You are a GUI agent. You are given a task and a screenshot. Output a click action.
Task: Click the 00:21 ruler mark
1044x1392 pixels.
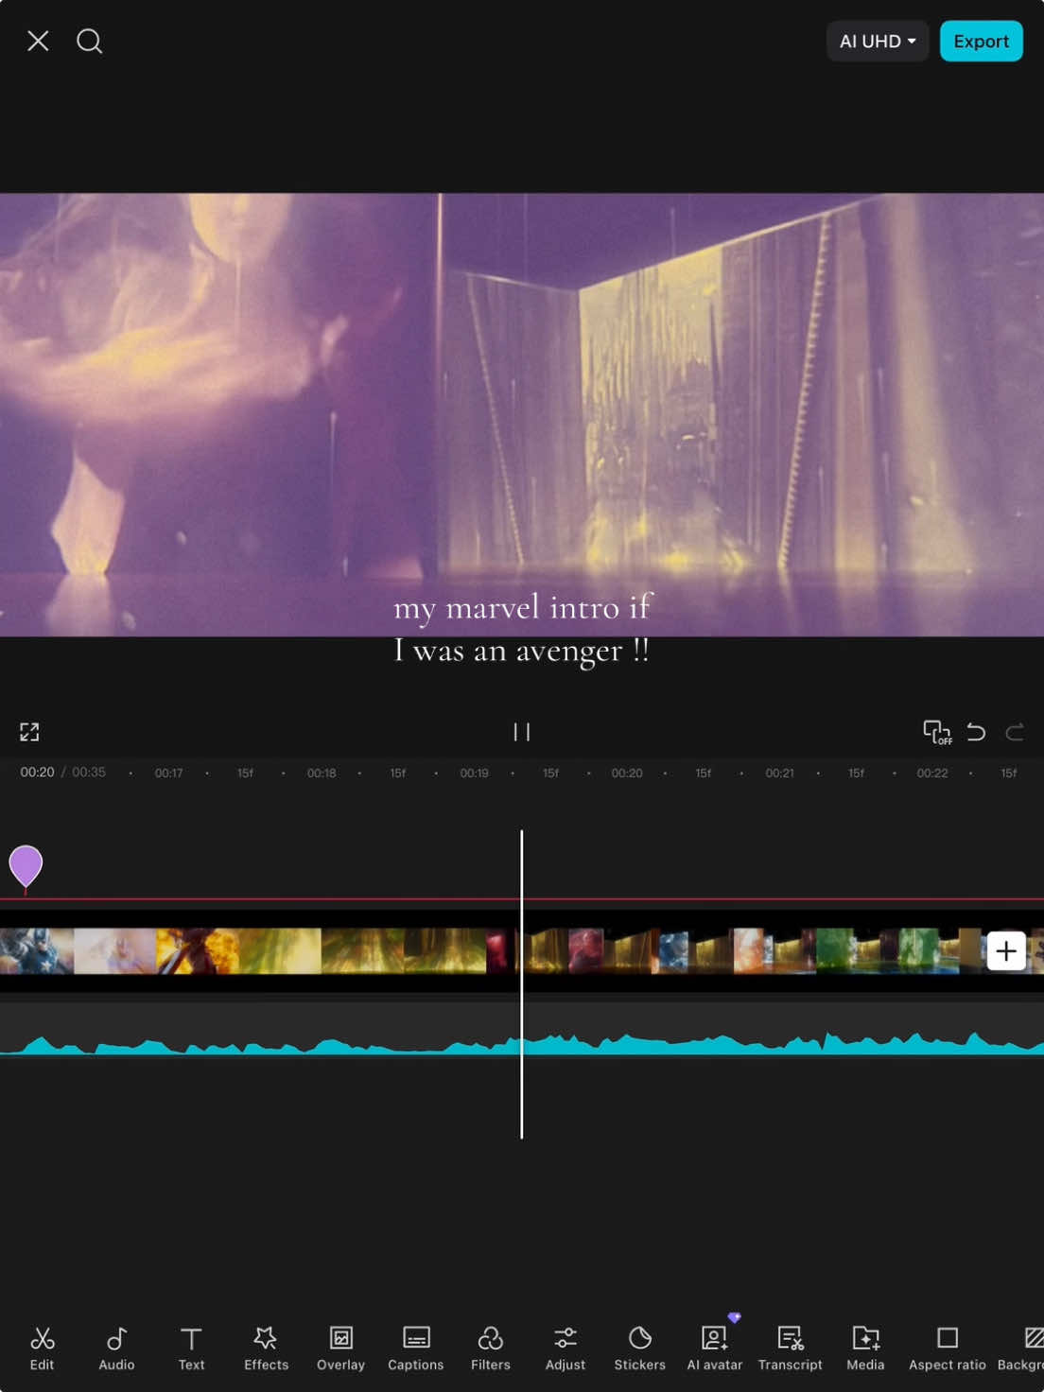coord(779,774)
